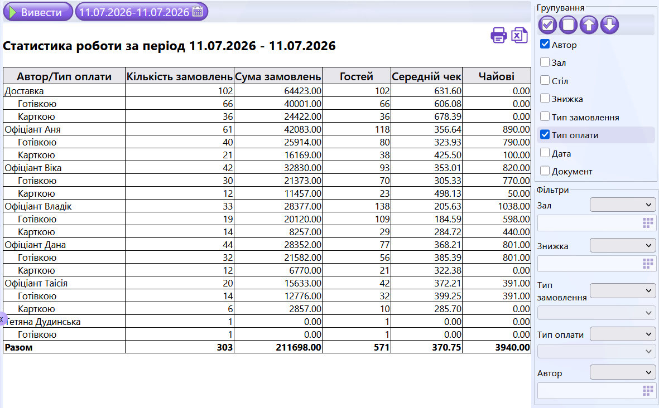Select the Офіціант Таісія row

[x=267, y=283]
